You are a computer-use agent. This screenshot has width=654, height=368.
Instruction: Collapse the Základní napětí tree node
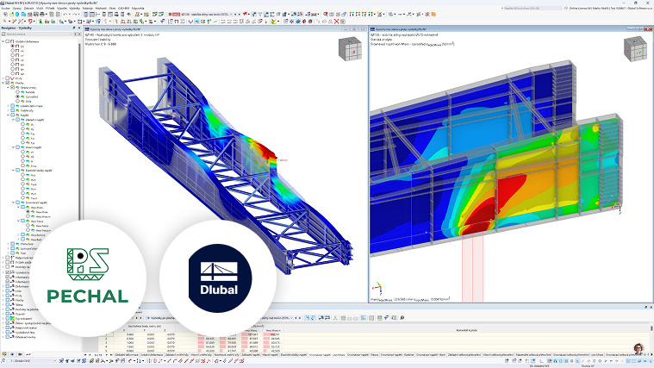click(13, 120)
